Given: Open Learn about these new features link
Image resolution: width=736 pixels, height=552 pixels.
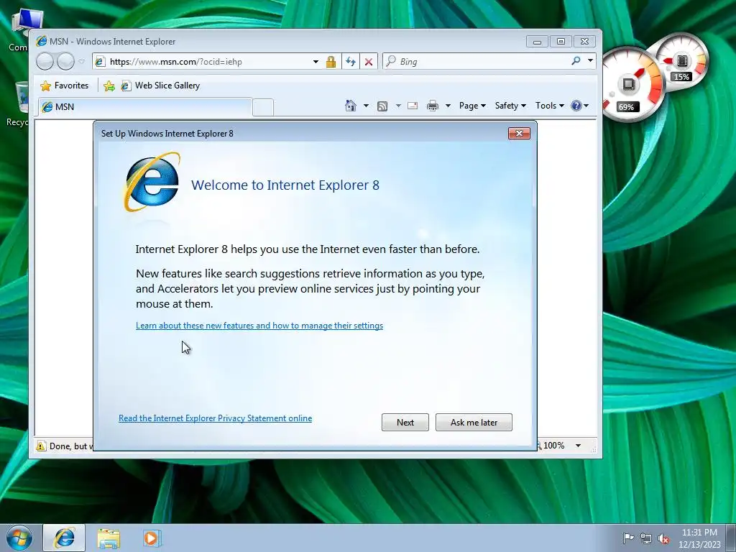Looking at the screenshot, I should [259, 326].
